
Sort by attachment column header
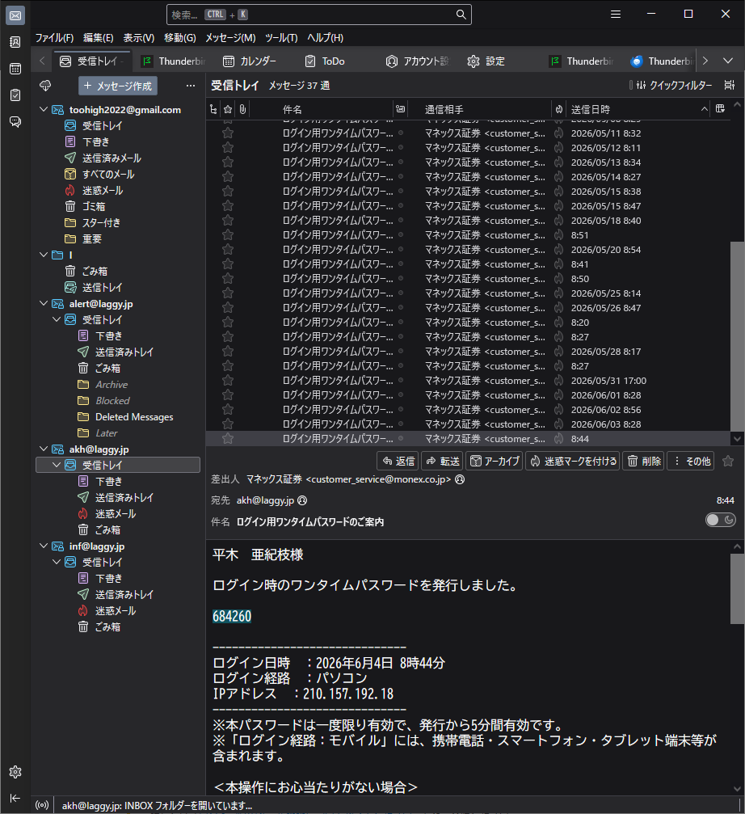[x=242, y=109]
